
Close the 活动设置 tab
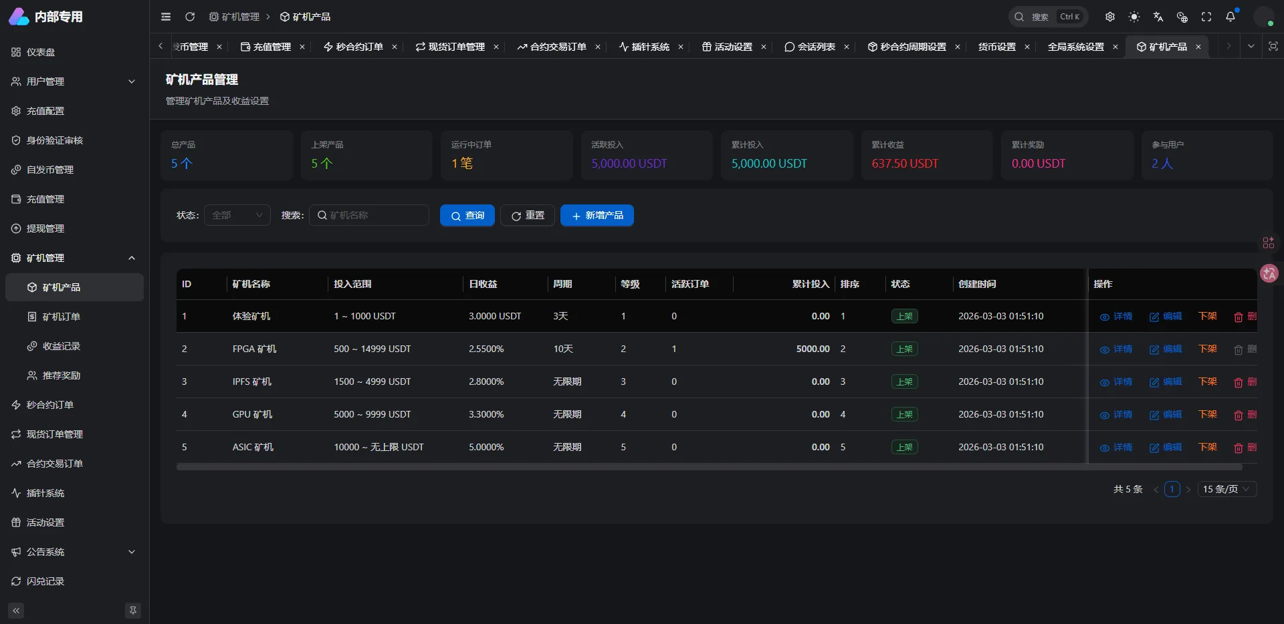pos(764,47)
